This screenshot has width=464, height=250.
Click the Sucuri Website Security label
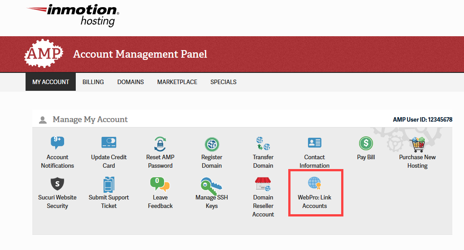click(57, 202)
